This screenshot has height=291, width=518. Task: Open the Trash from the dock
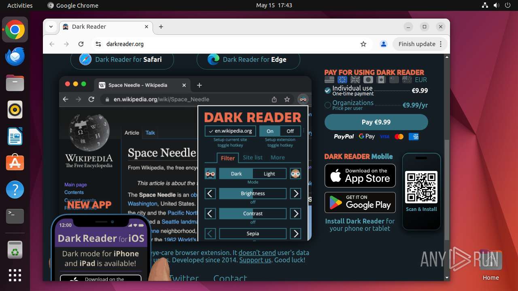[15, 250]
